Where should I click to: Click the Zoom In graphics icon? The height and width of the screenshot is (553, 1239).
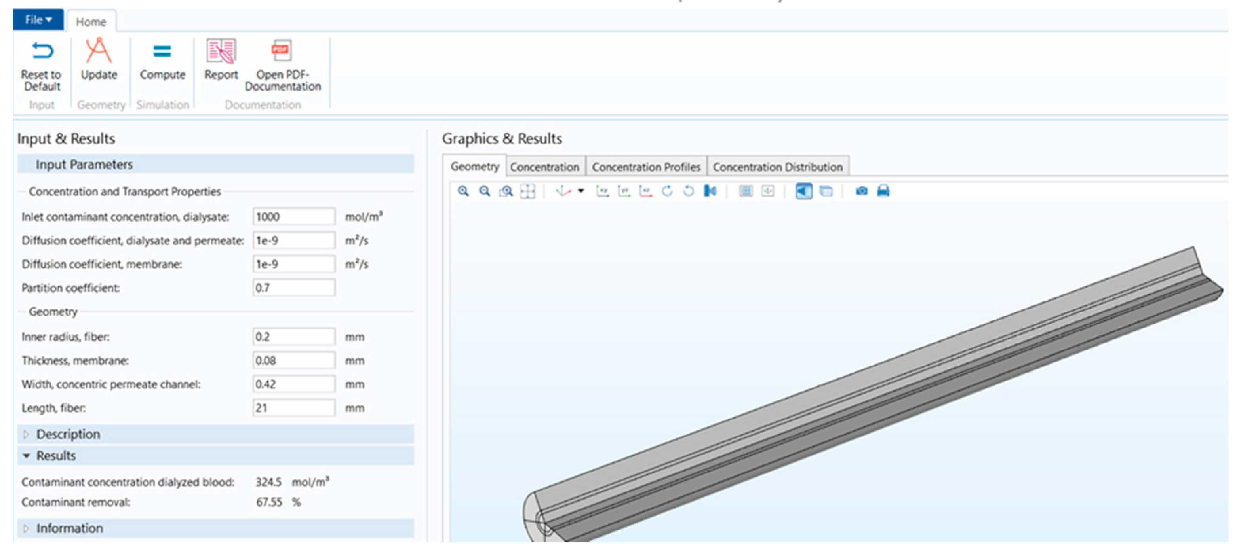[463, 191]
